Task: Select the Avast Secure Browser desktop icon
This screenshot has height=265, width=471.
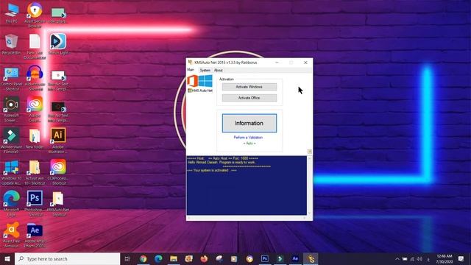Action: click(x=35, y=15)
